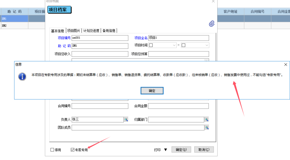Image resolution: width=290 pixels, height=160 pixels.
Task: Click the 助记码 column header
Action: [15, 12]
